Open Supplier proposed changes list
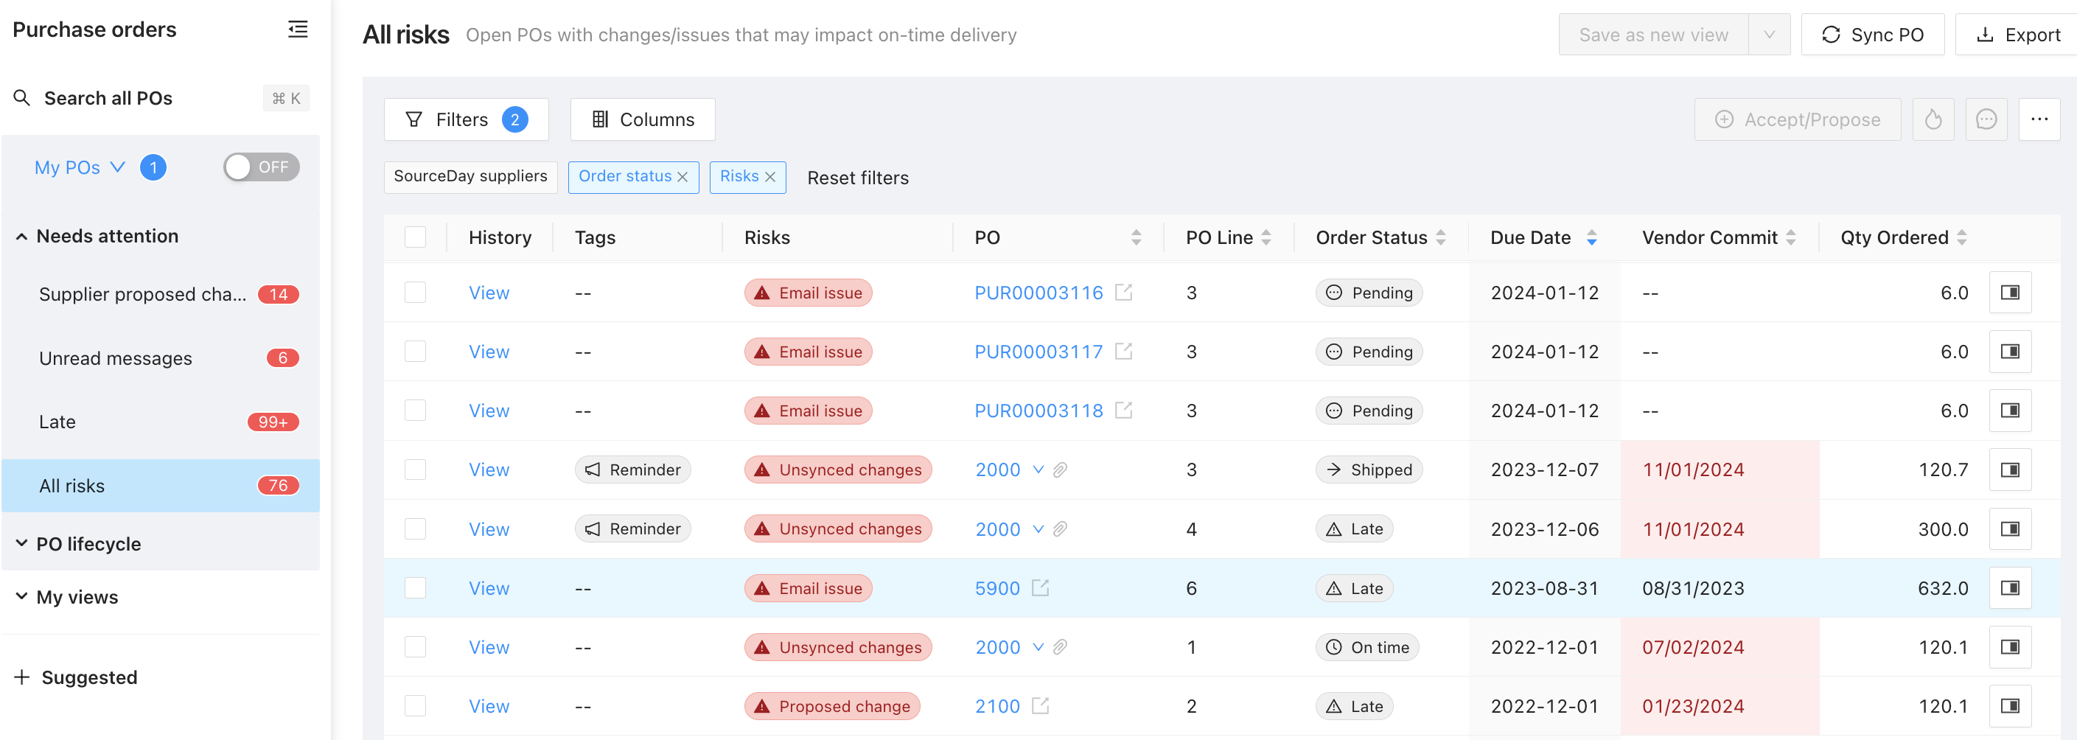 coord(161,294)
